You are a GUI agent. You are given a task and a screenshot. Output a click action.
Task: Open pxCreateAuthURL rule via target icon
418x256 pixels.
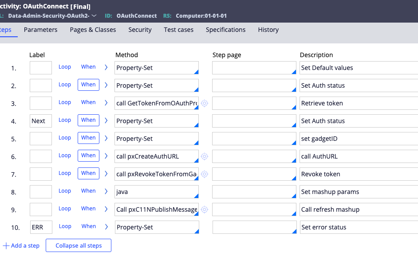click(205, 156)
